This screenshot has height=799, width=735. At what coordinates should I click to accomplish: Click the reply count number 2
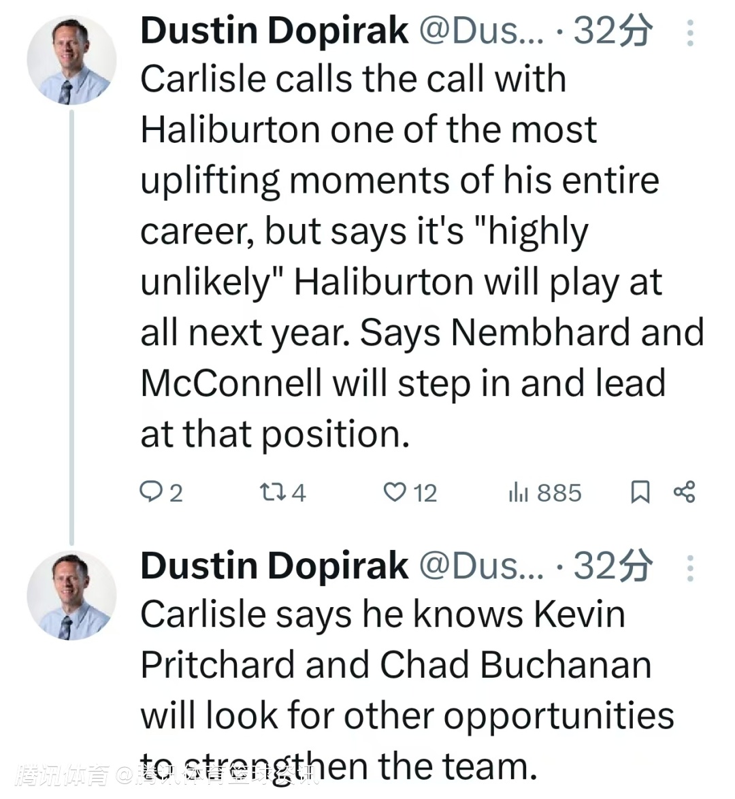[x=176, y=493]
